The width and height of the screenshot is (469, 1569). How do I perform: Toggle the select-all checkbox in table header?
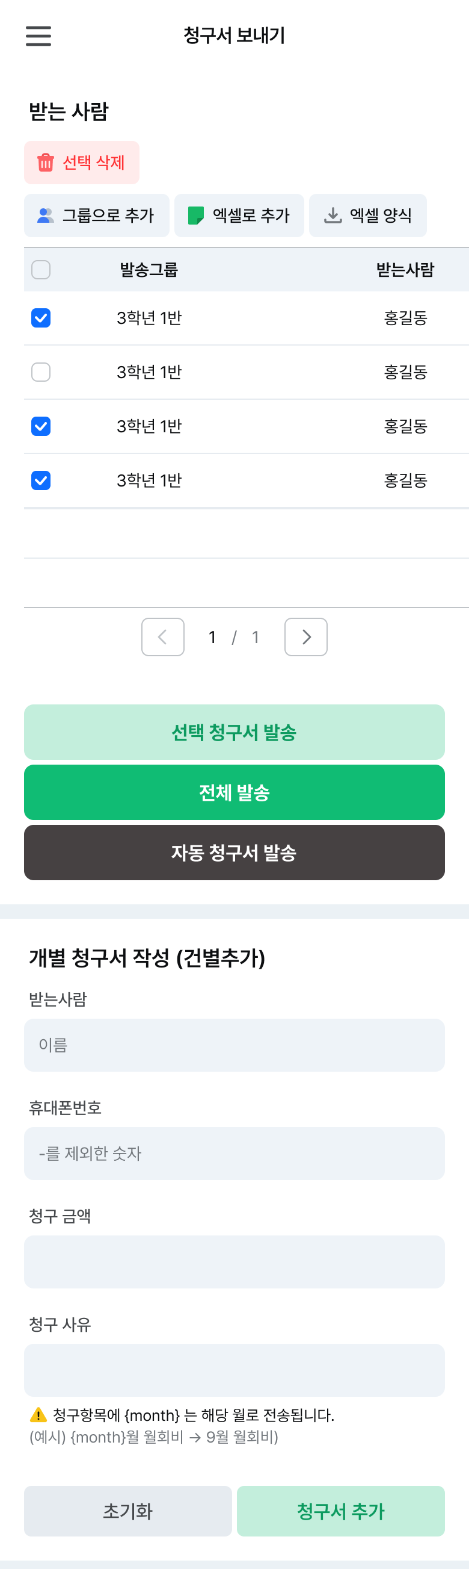40,269
